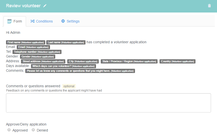Click into the comments or questions answered textarea
Image resolution: width=217 pixels, height=140 pixels.
point(108,103)
